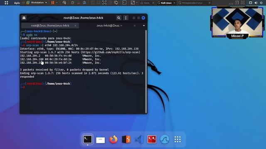Expand the stretch display dropdown arrow
Screen dimensions: 266x149
coord(137,2)
